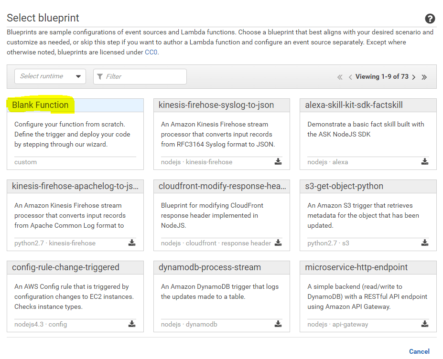
Task: Click the 'nodejs · kinesis-firehose' tags
Action: coord(196,162)
